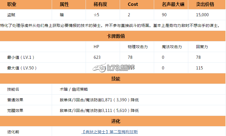Screen dimensions: 226x136
Task: Select the 物理攻击力 column label
Action: point(137,47)
